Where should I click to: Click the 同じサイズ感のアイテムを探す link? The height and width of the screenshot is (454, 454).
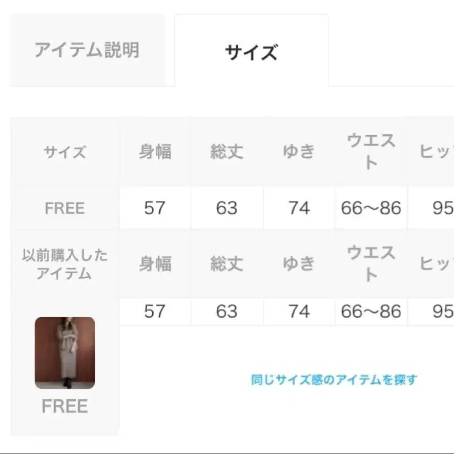334,380
